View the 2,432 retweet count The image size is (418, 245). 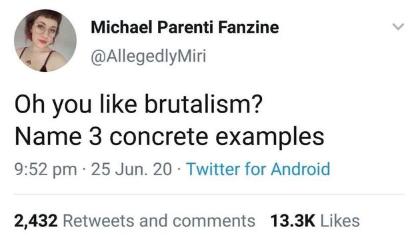[36, 221]
